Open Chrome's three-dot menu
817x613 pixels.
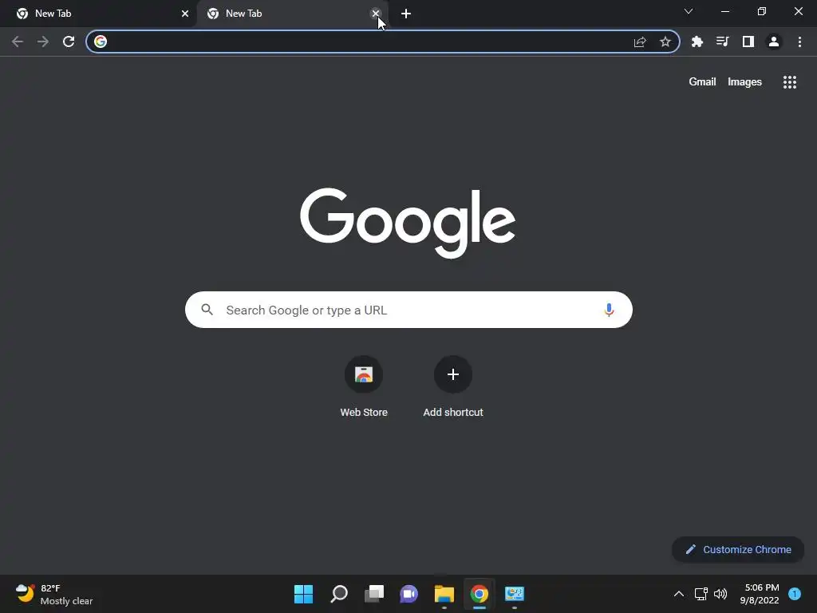point(799,42)
